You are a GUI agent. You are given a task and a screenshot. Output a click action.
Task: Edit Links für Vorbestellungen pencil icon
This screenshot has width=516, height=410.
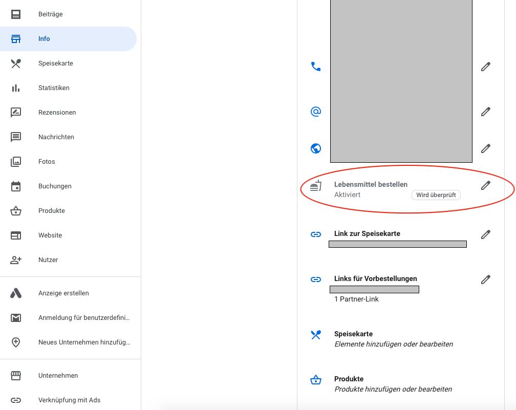(485, 279)
